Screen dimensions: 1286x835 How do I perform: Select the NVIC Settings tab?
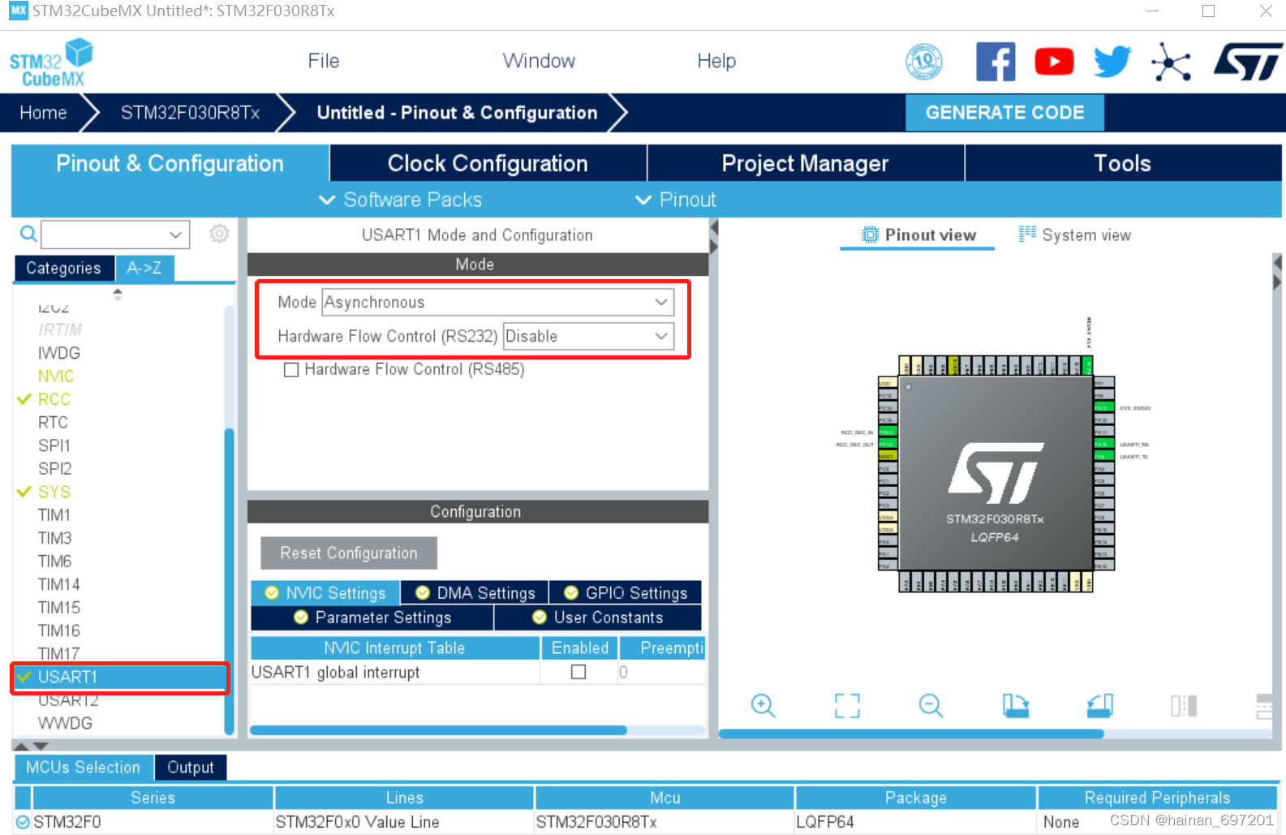click(325, 593)
